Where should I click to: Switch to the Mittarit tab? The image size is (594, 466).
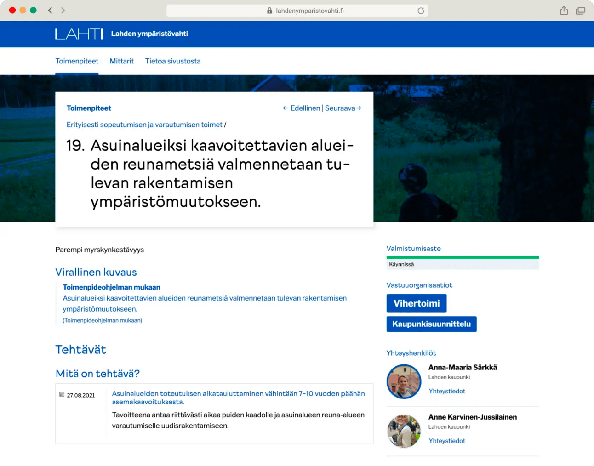pos(122,61)
